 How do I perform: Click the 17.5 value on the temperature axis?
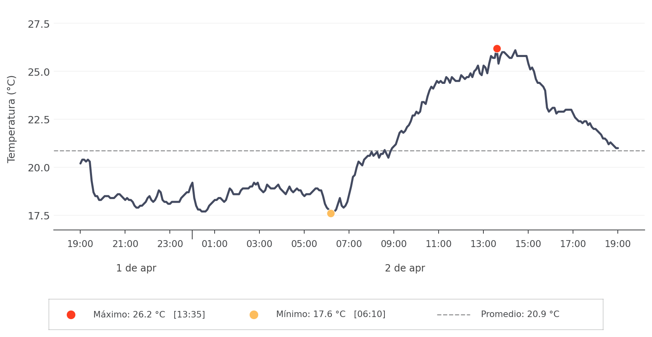point(39,216)
